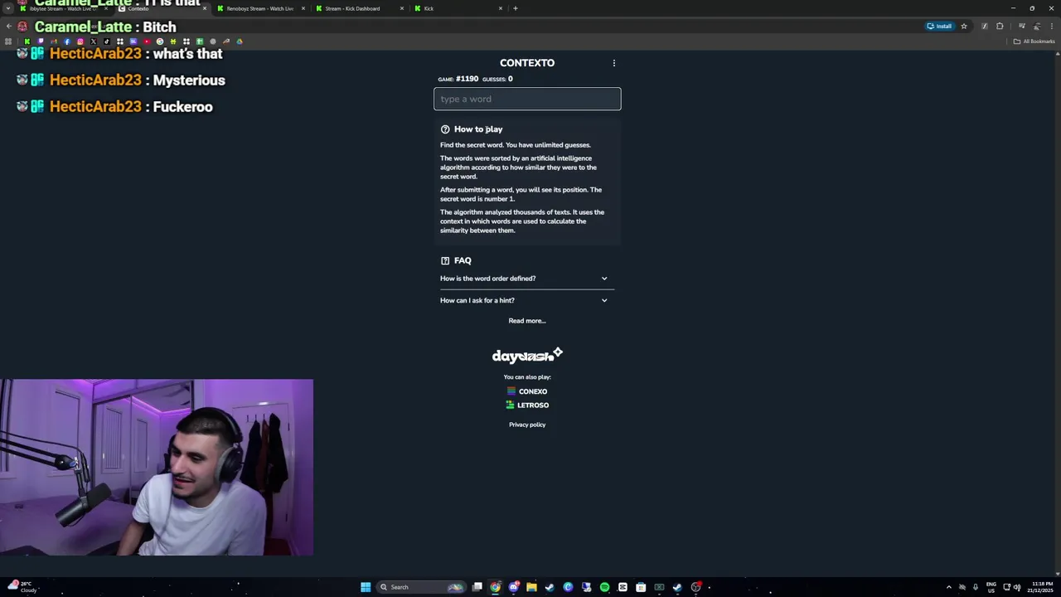Open the Chrome profile avatar
This screenshot has width=1061, height=597.
(x=1037, y=27)
